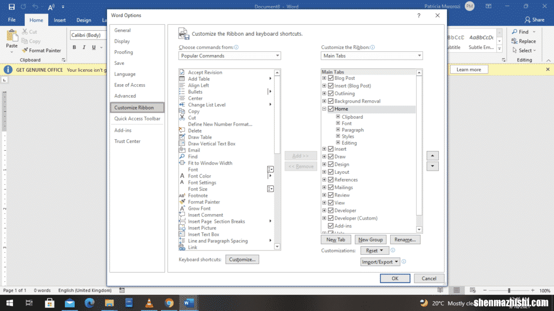
Task: Open Windows Start menu
Action: point(10,303)
